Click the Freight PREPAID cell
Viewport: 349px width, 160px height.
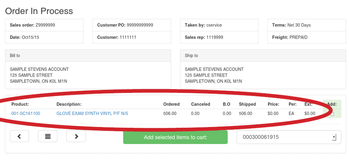(x=306, y=38)
